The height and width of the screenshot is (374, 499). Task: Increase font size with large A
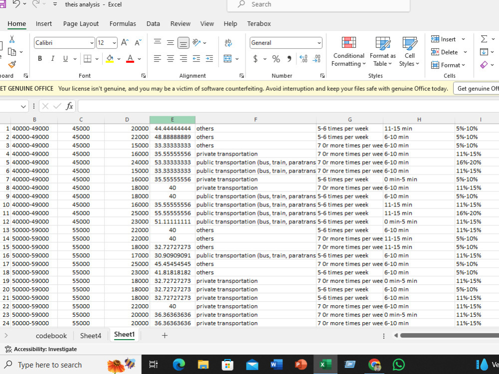(x=125, y=42)
